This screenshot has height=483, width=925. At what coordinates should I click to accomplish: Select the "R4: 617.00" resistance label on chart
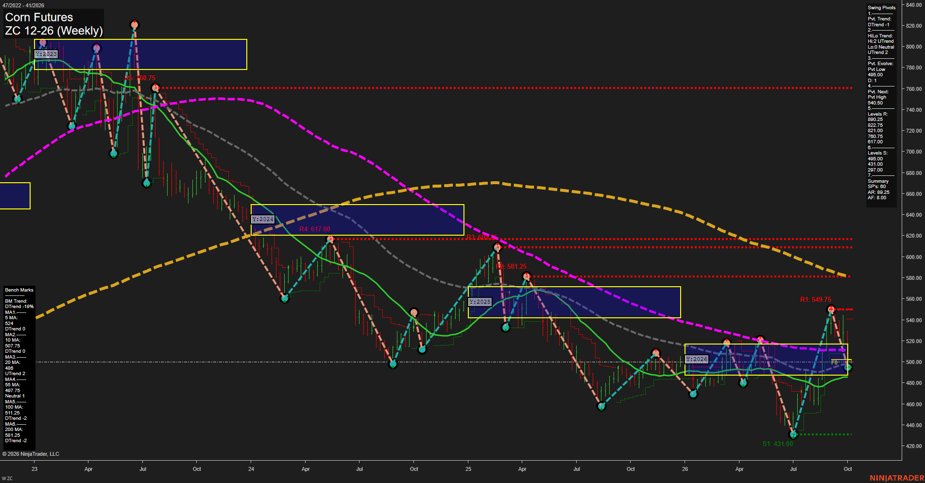click(315, 229)
